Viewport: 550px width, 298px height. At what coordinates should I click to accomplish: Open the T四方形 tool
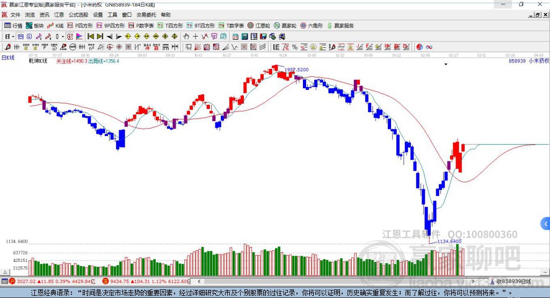tap(170, 26)
